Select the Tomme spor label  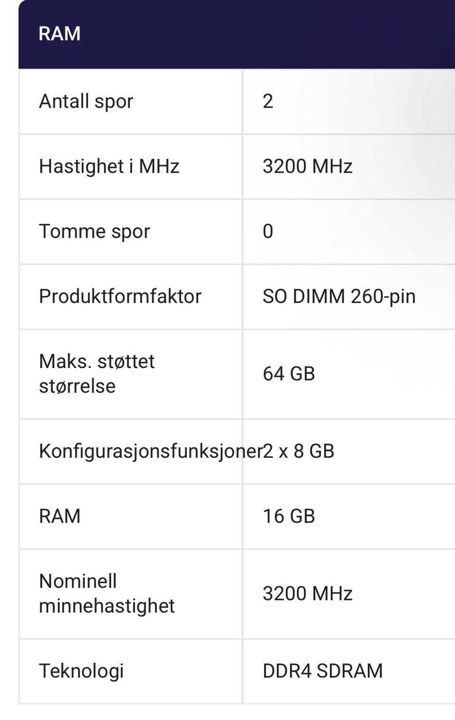coord(94,231)
